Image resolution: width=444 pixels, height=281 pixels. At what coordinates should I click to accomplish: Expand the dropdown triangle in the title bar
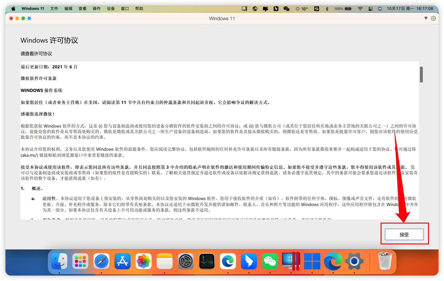click(x=426, y=18)
